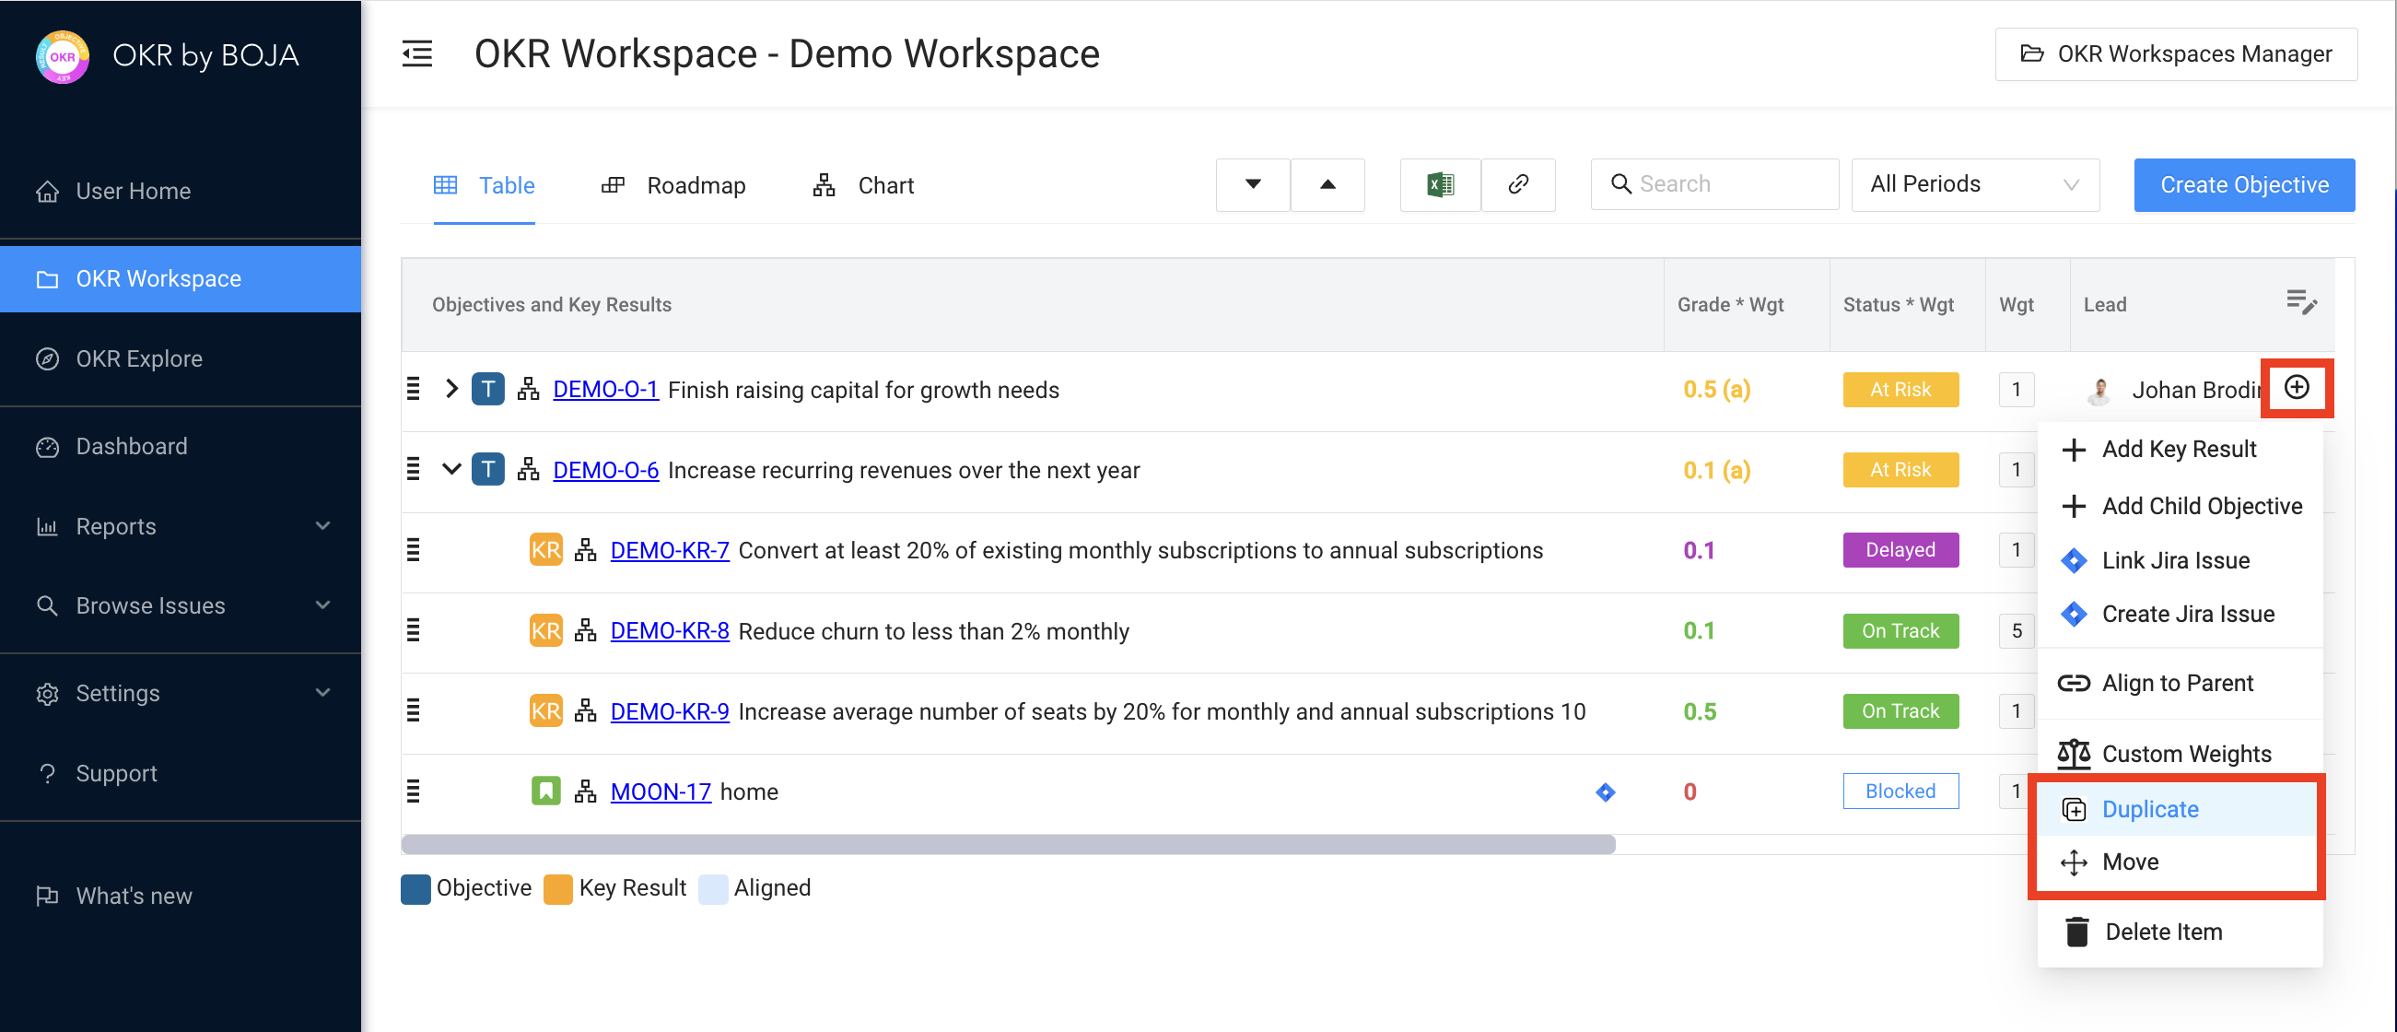Click the plus circle icon on DEMO-O-1 row

pos(2297,388)
